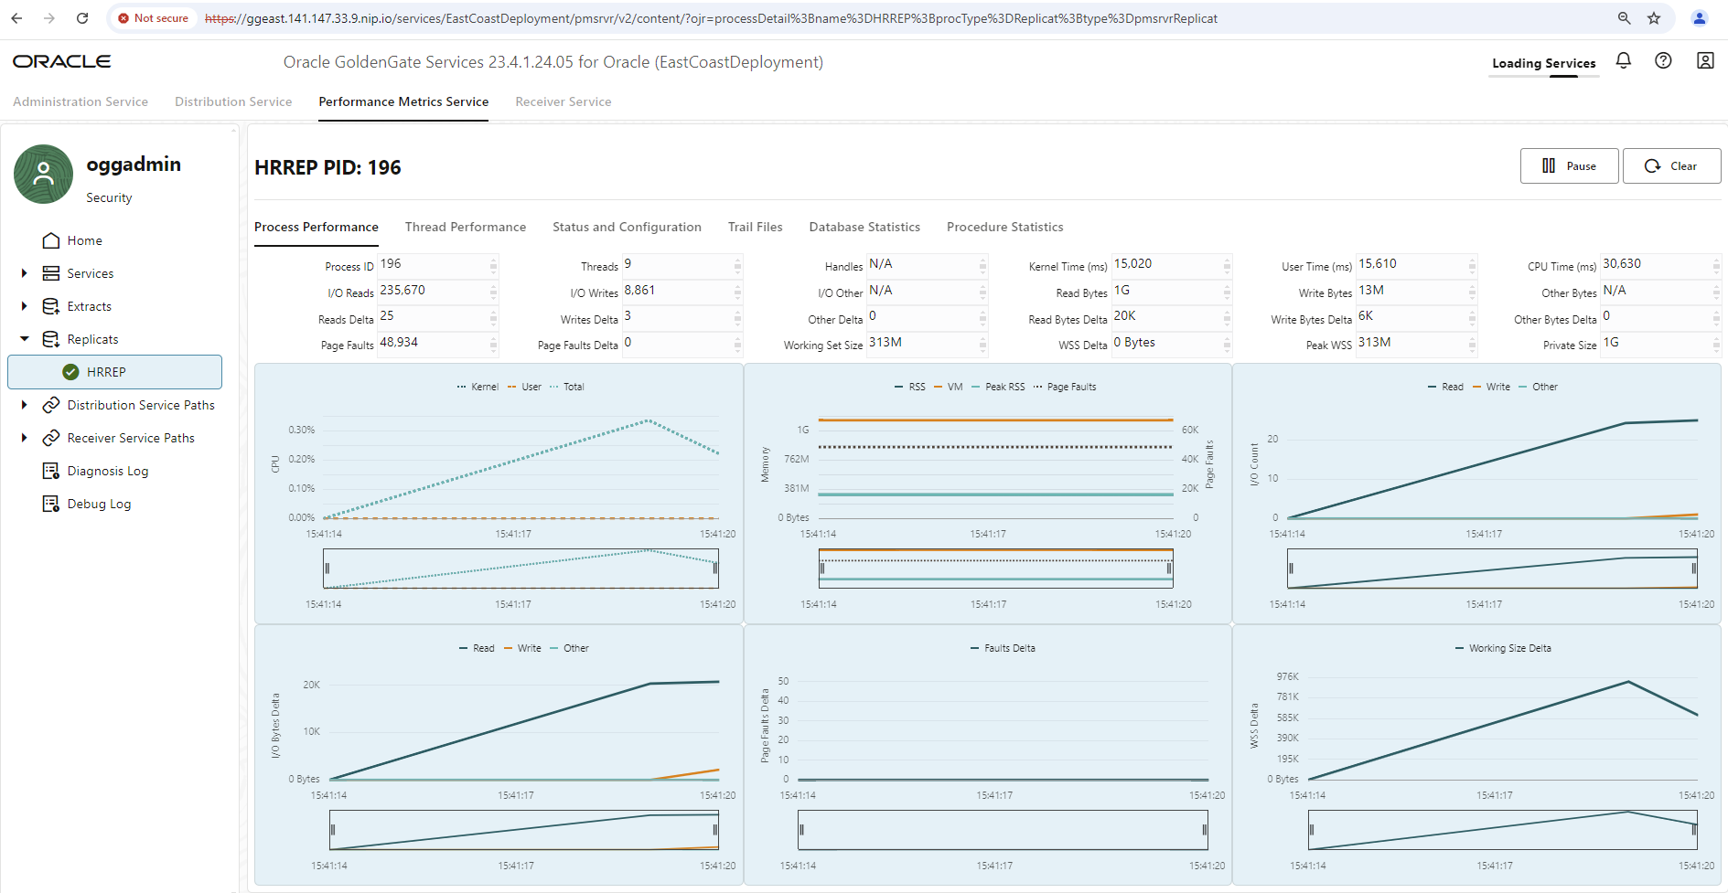Image resolution: width=1728 pixels, height=893 pixels.
Task: Open the user account icon in header
Action: click(x=1704, y=60)
